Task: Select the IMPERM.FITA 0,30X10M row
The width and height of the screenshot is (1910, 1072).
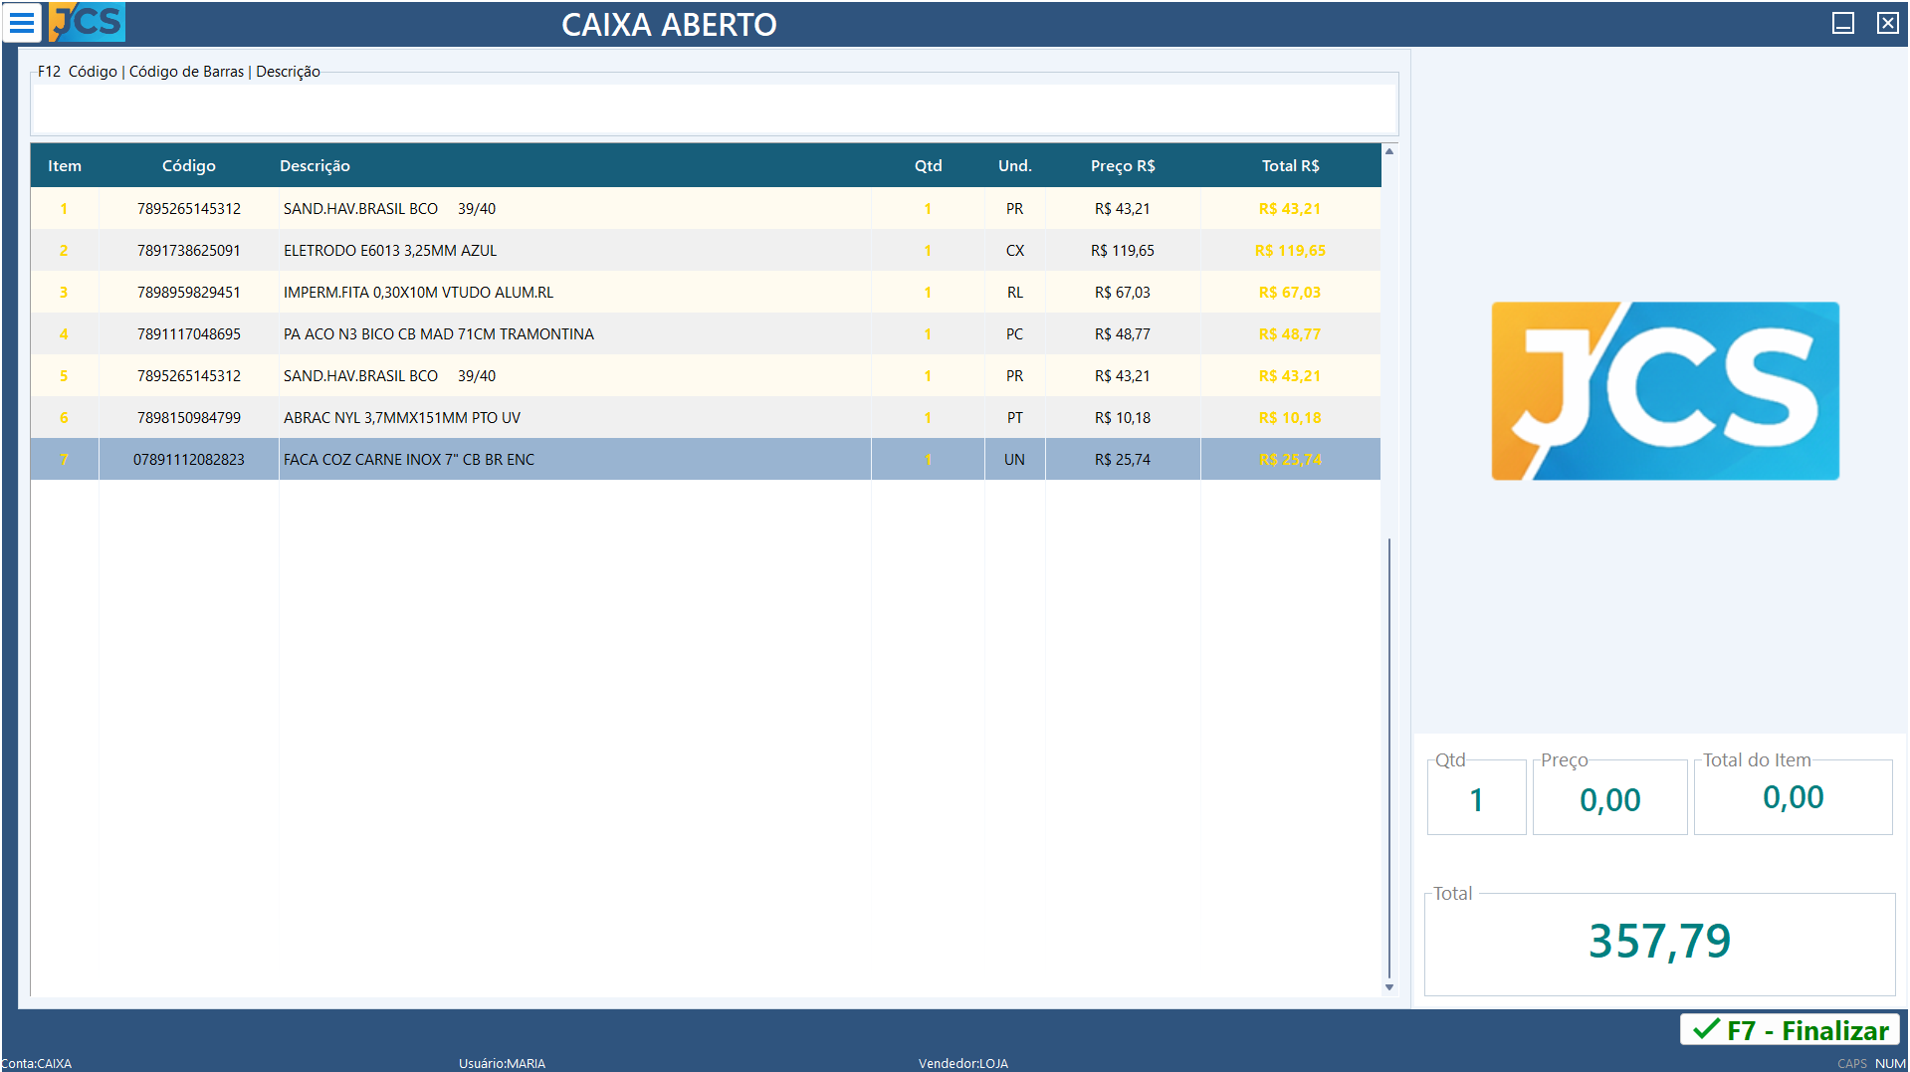Action: coord(418,293)
